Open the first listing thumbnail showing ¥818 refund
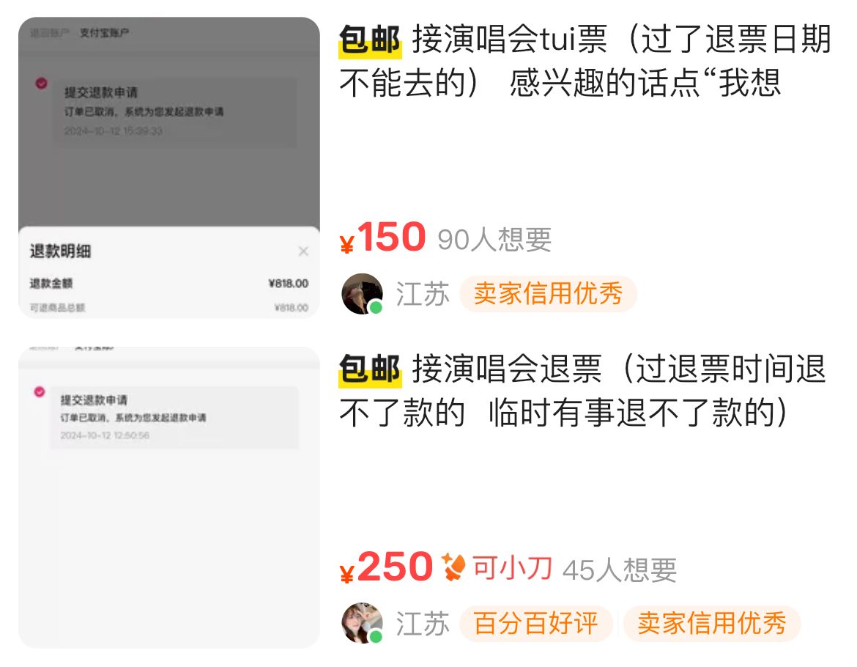Viewport: 857px width, 667px height. [x=169, y=167]
